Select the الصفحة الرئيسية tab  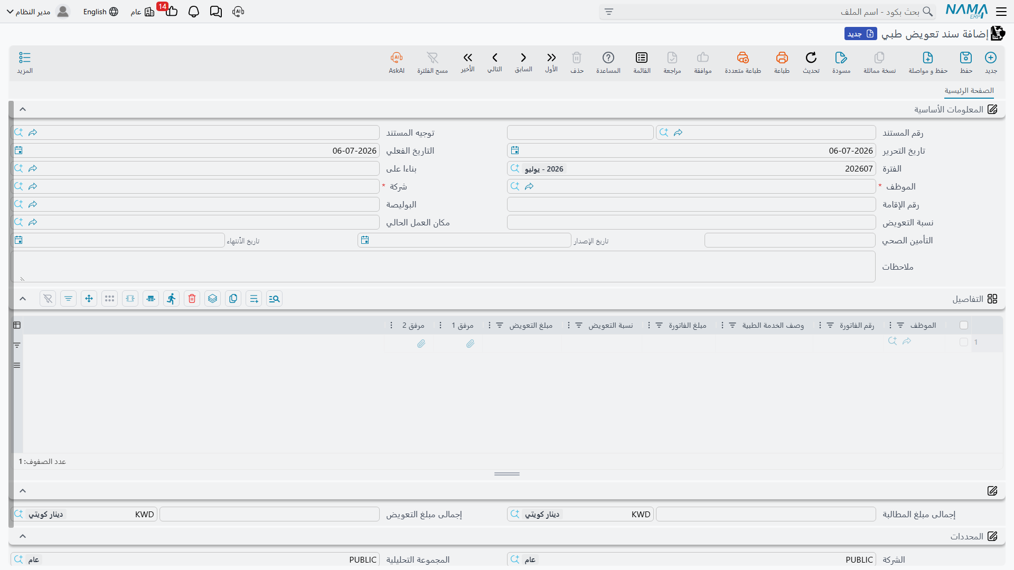[x=969, y=91]
